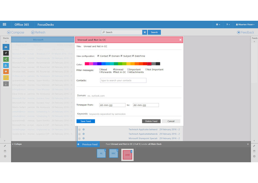The image size is (258, 183).
Task: Select the UNR feed tile
Action: click(127, 155)
